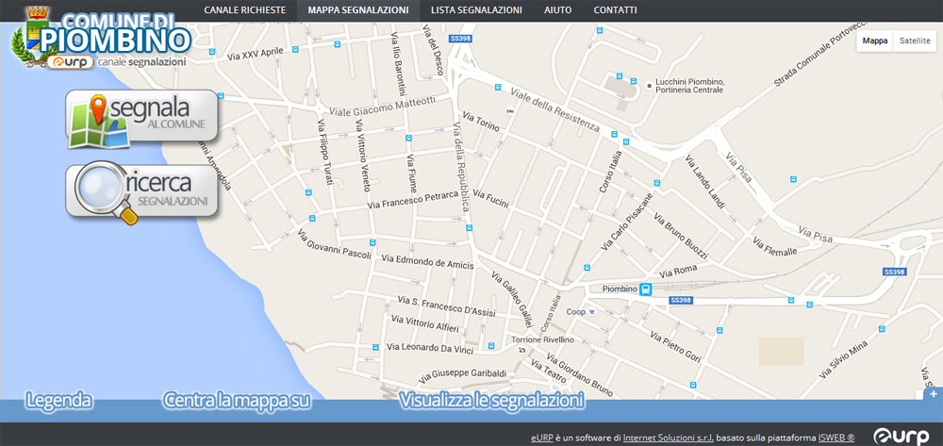
Task: Select the Mappa map type
Action: click(874, 41)
